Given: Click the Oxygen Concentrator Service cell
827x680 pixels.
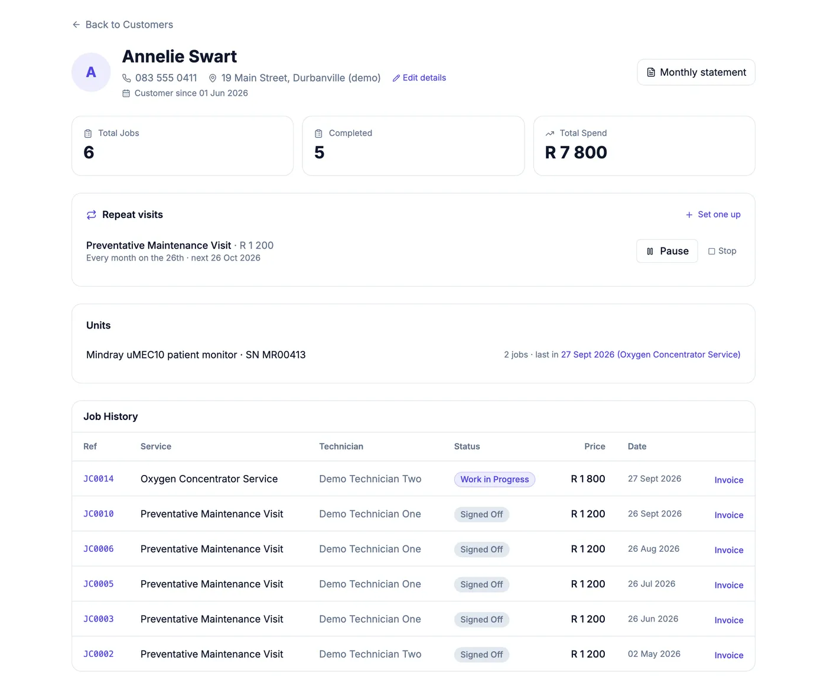Looking at the screenshot, I should (x=209, y=479).
